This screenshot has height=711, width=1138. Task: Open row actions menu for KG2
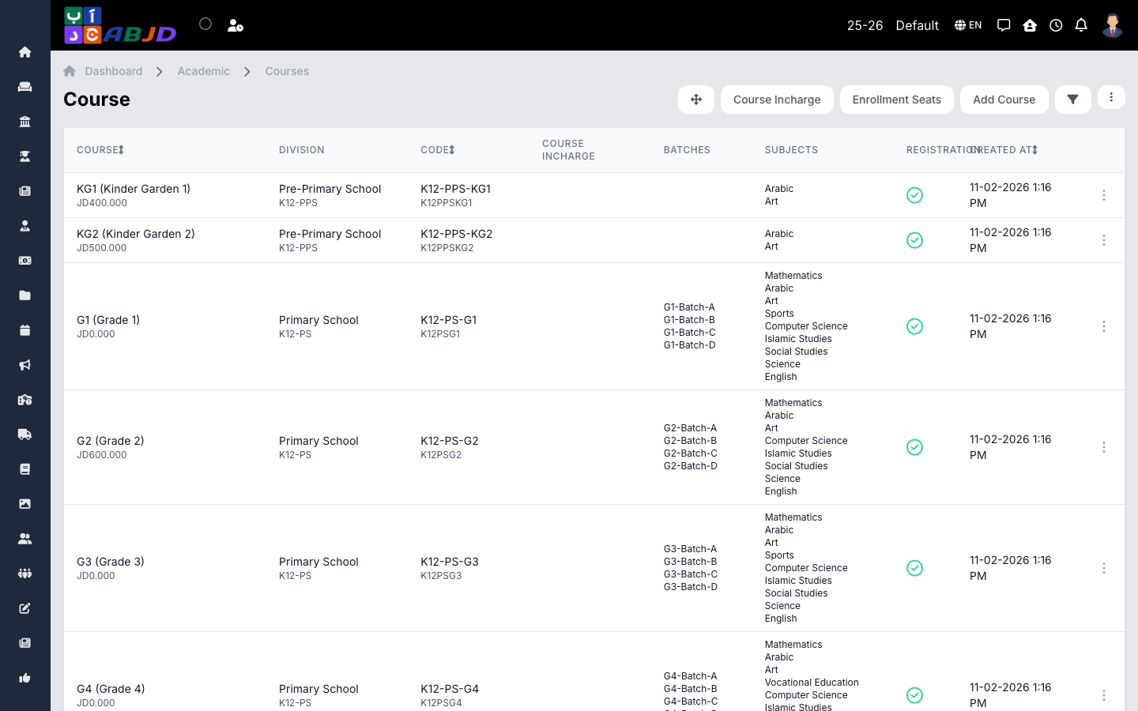tap(1104, 240)
